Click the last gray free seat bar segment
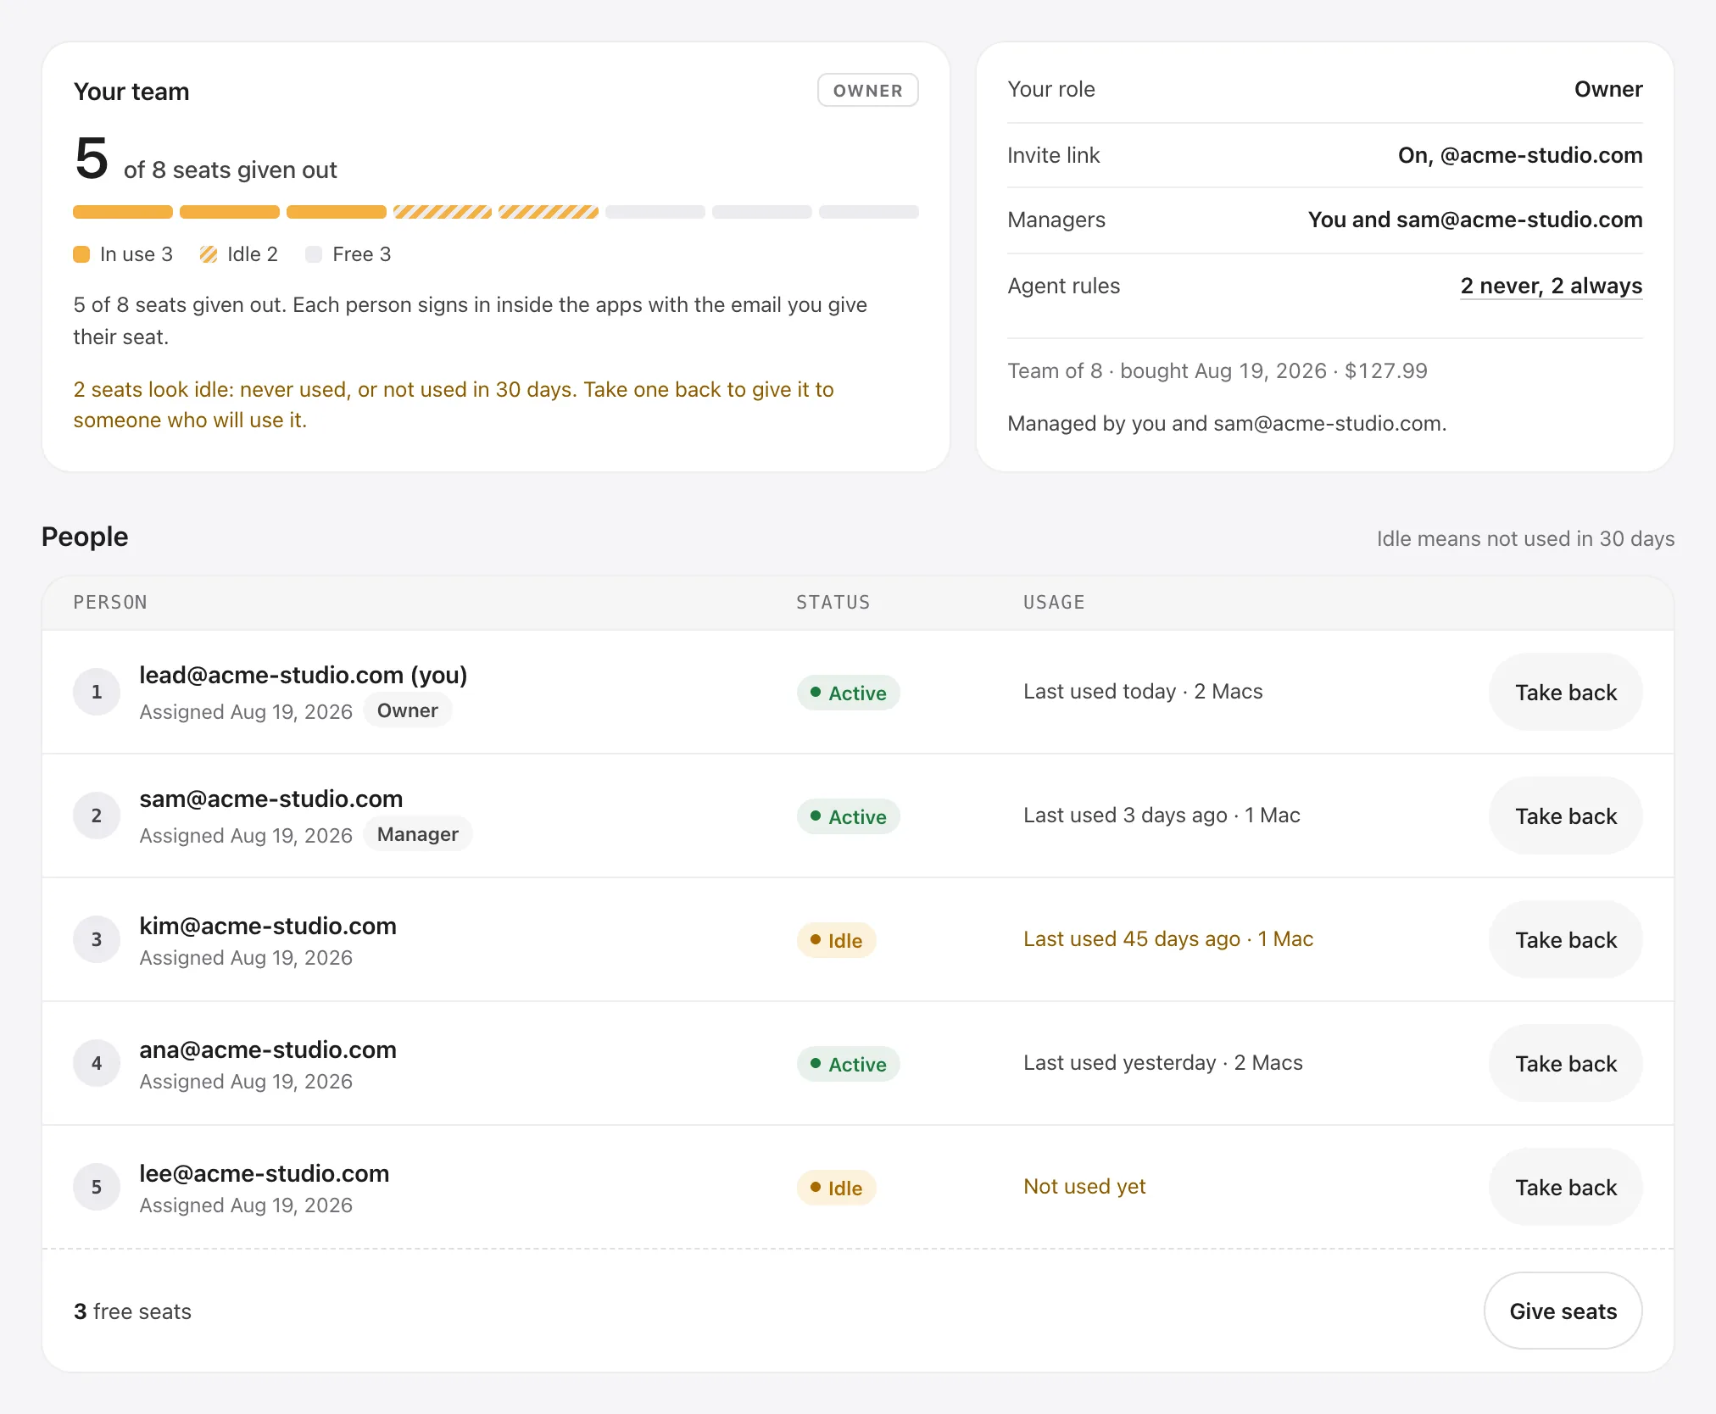Screen dimensions: 1716x1414 [869, 212]
